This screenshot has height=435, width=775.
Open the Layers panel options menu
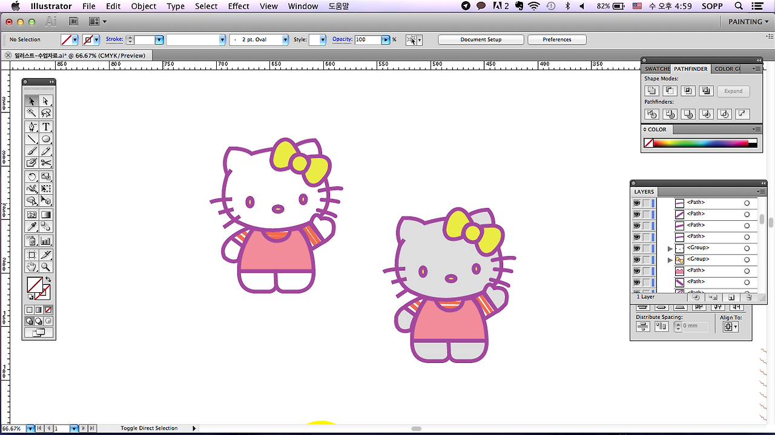tap(761, 191)
